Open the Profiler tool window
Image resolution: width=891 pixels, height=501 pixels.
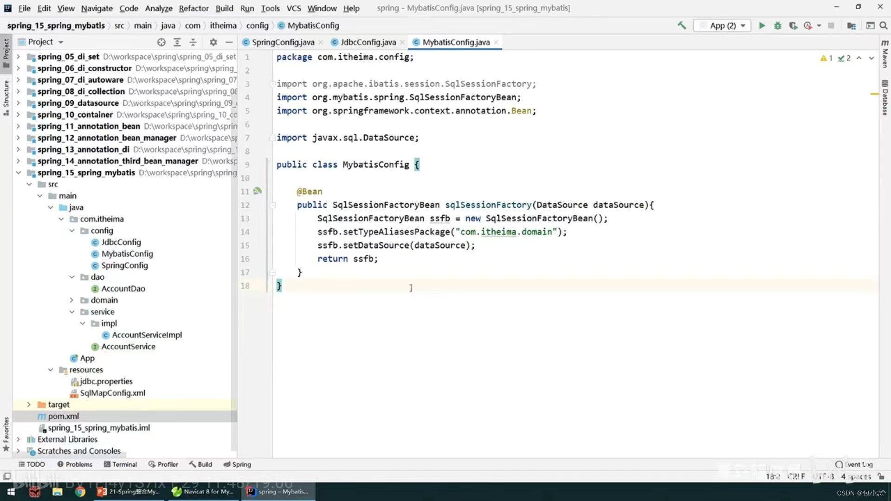click(163, 464)
